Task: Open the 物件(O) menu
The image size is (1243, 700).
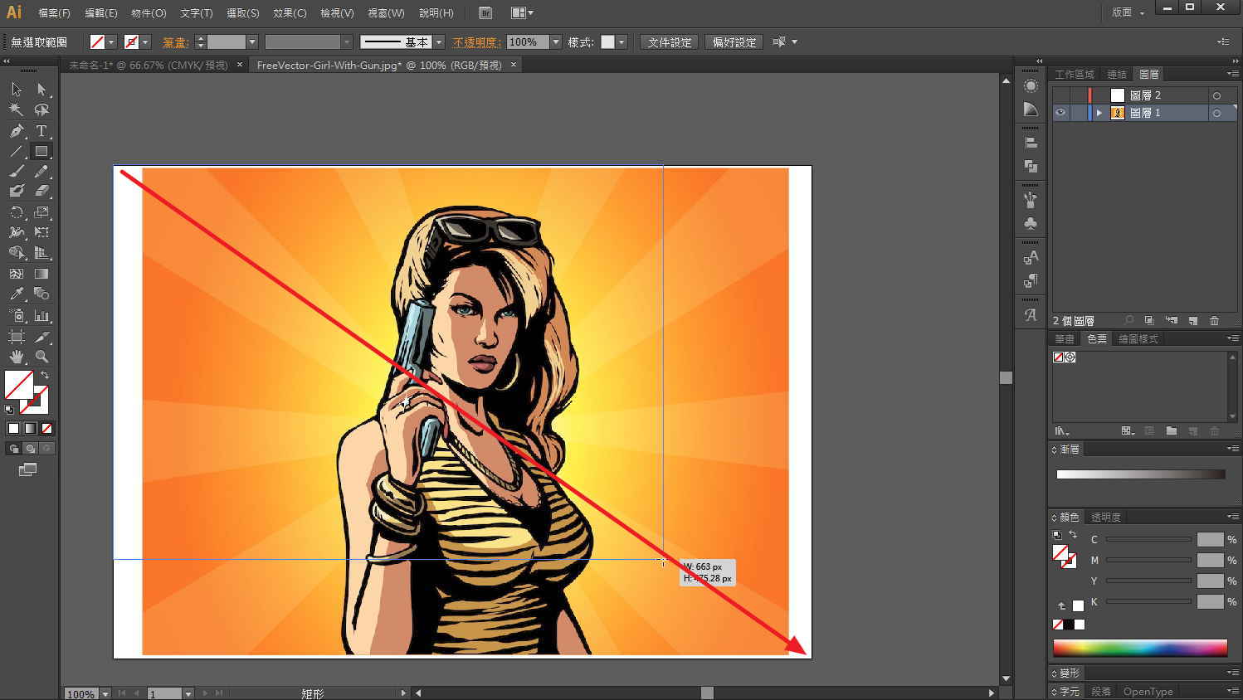Action: (149, 13)
